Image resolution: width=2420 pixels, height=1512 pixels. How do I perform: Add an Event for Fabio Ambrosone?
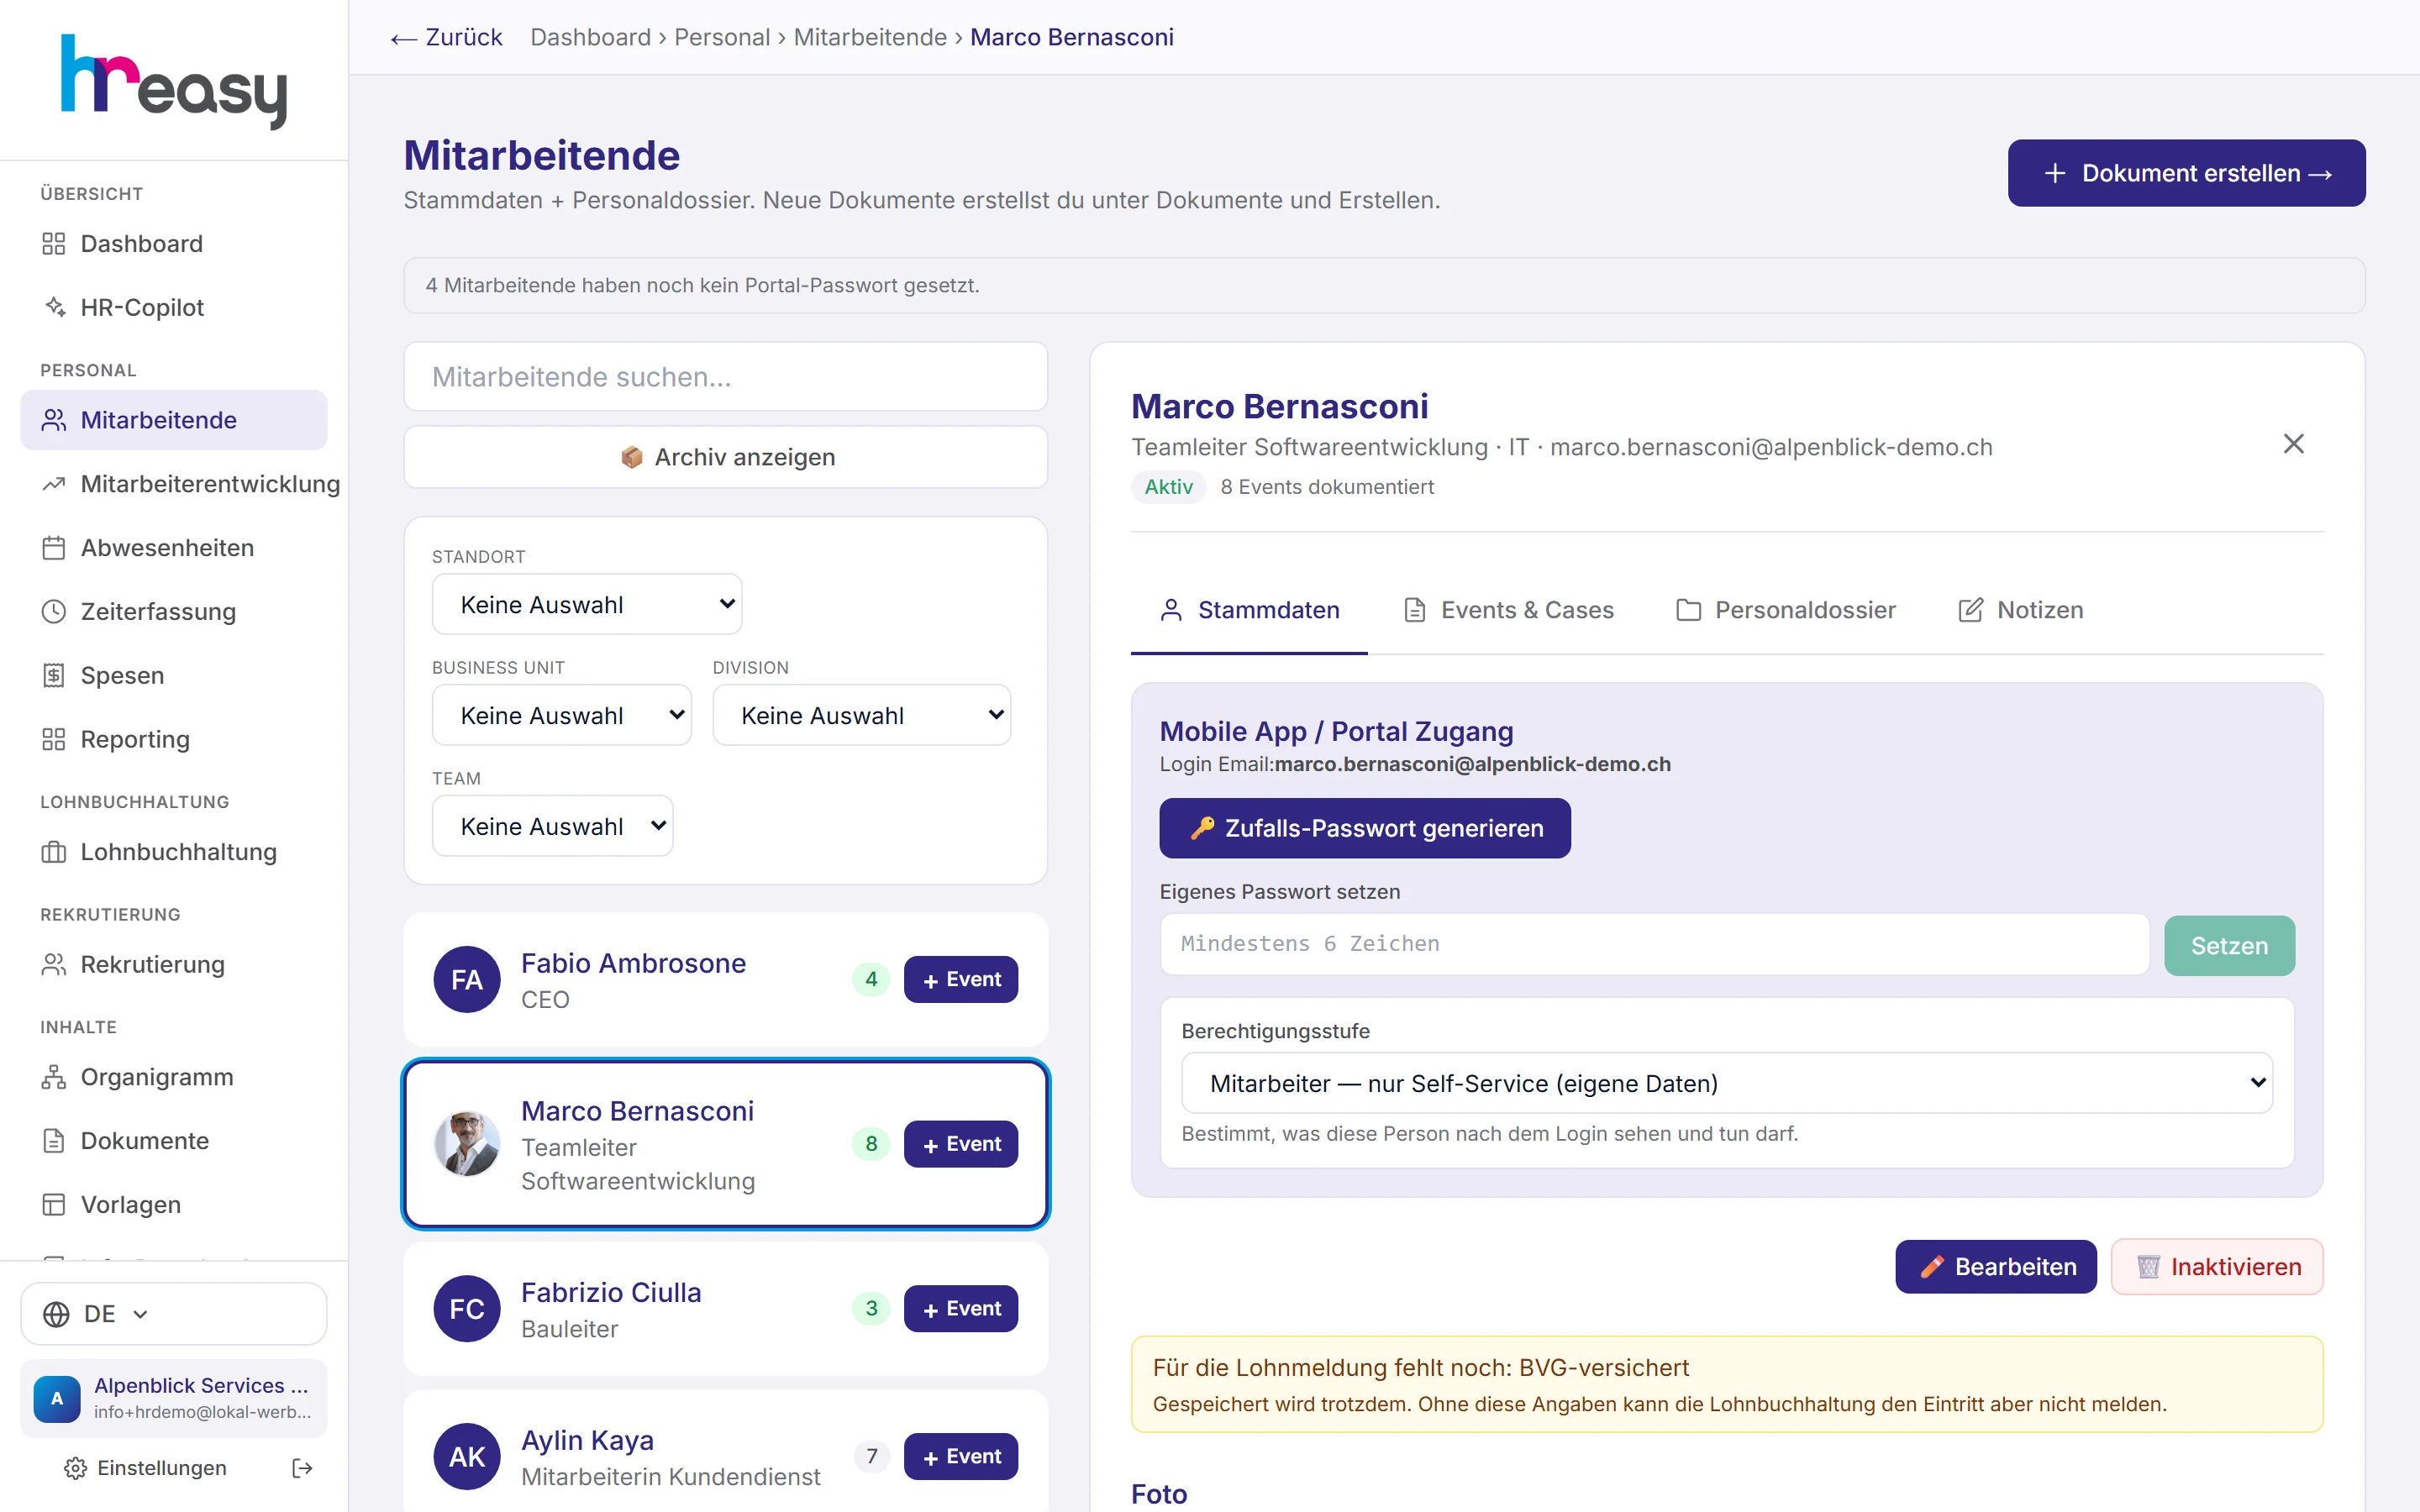961,979
